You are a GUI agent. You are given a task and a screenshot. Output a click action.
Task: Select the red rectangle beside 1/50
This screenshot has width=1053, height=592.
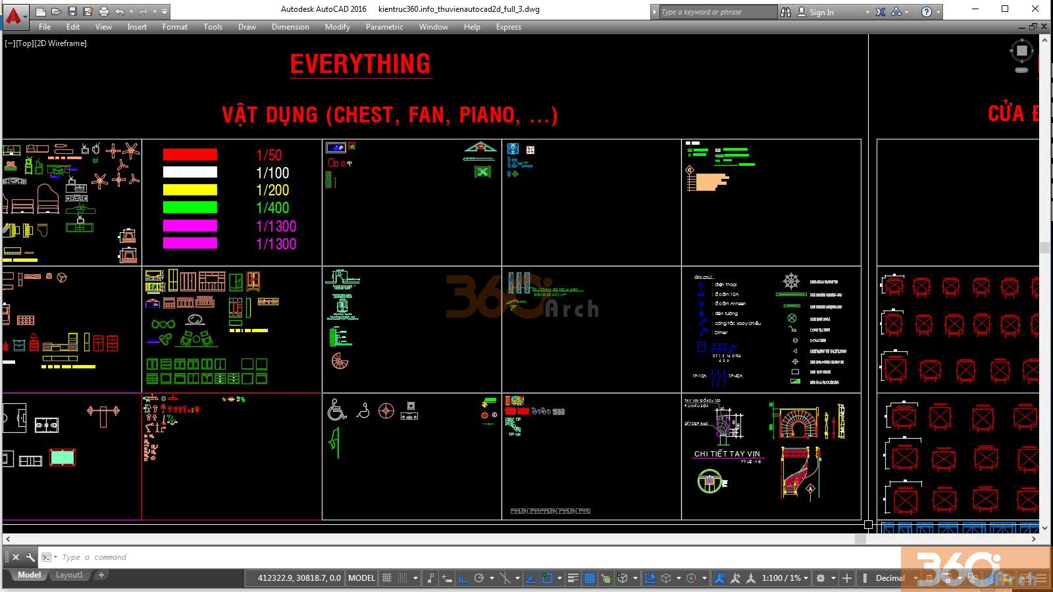pos(190,155)
